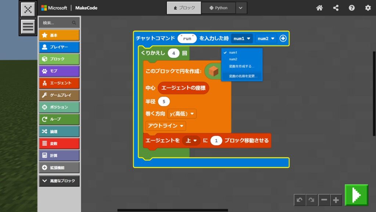Zoom in with the plus button
Viewport: 376px width, 212px height.
(x=336, y=200)
